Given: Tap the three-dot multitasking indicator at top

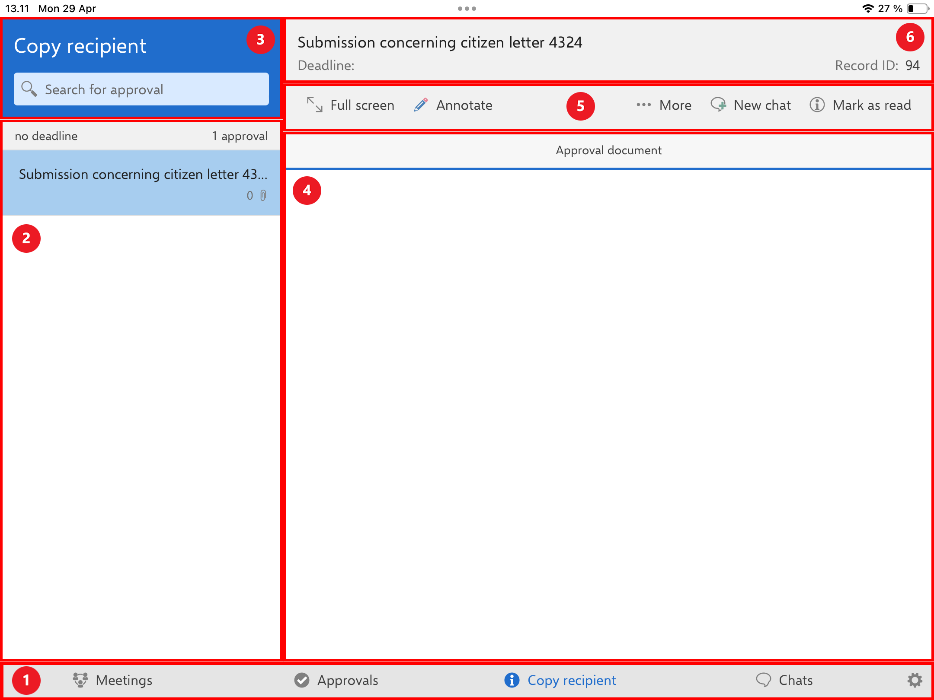Looking at the screenshot, I should click(x=467, y=9).
